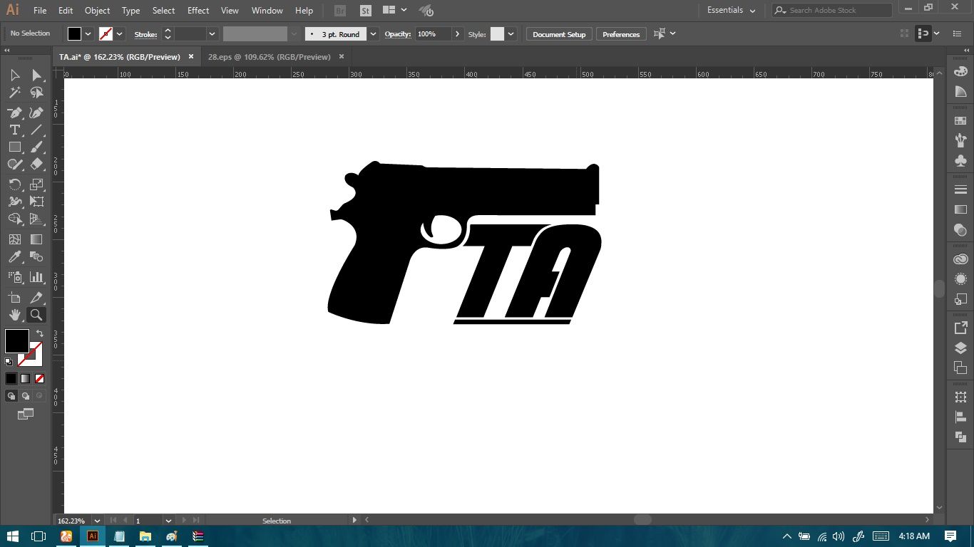Select the Mesh tool
974x547 pixels.
tap(14, 239)
